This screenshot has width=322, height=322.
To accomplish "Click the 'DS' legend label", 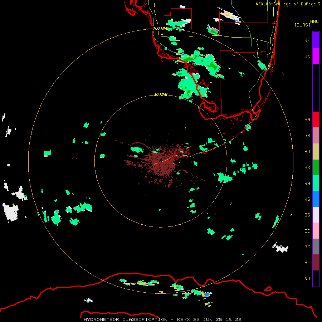I will tap(307, 215).
